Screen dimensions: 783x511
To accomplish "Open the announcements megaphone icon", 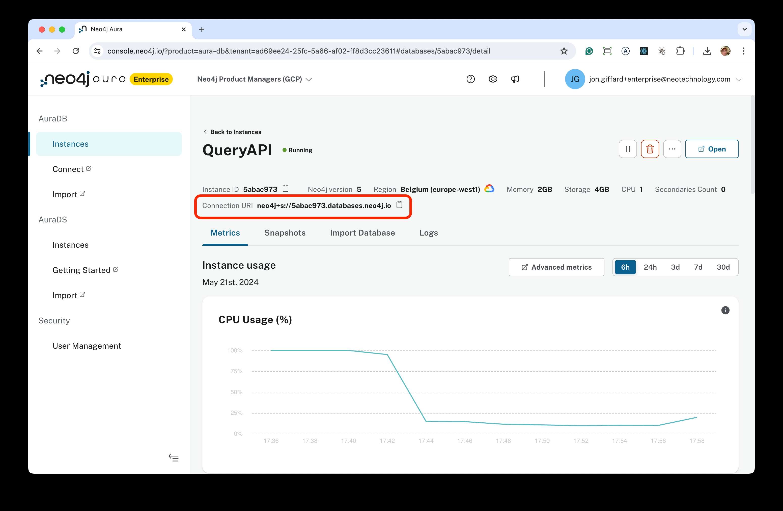I will point(515,79).
